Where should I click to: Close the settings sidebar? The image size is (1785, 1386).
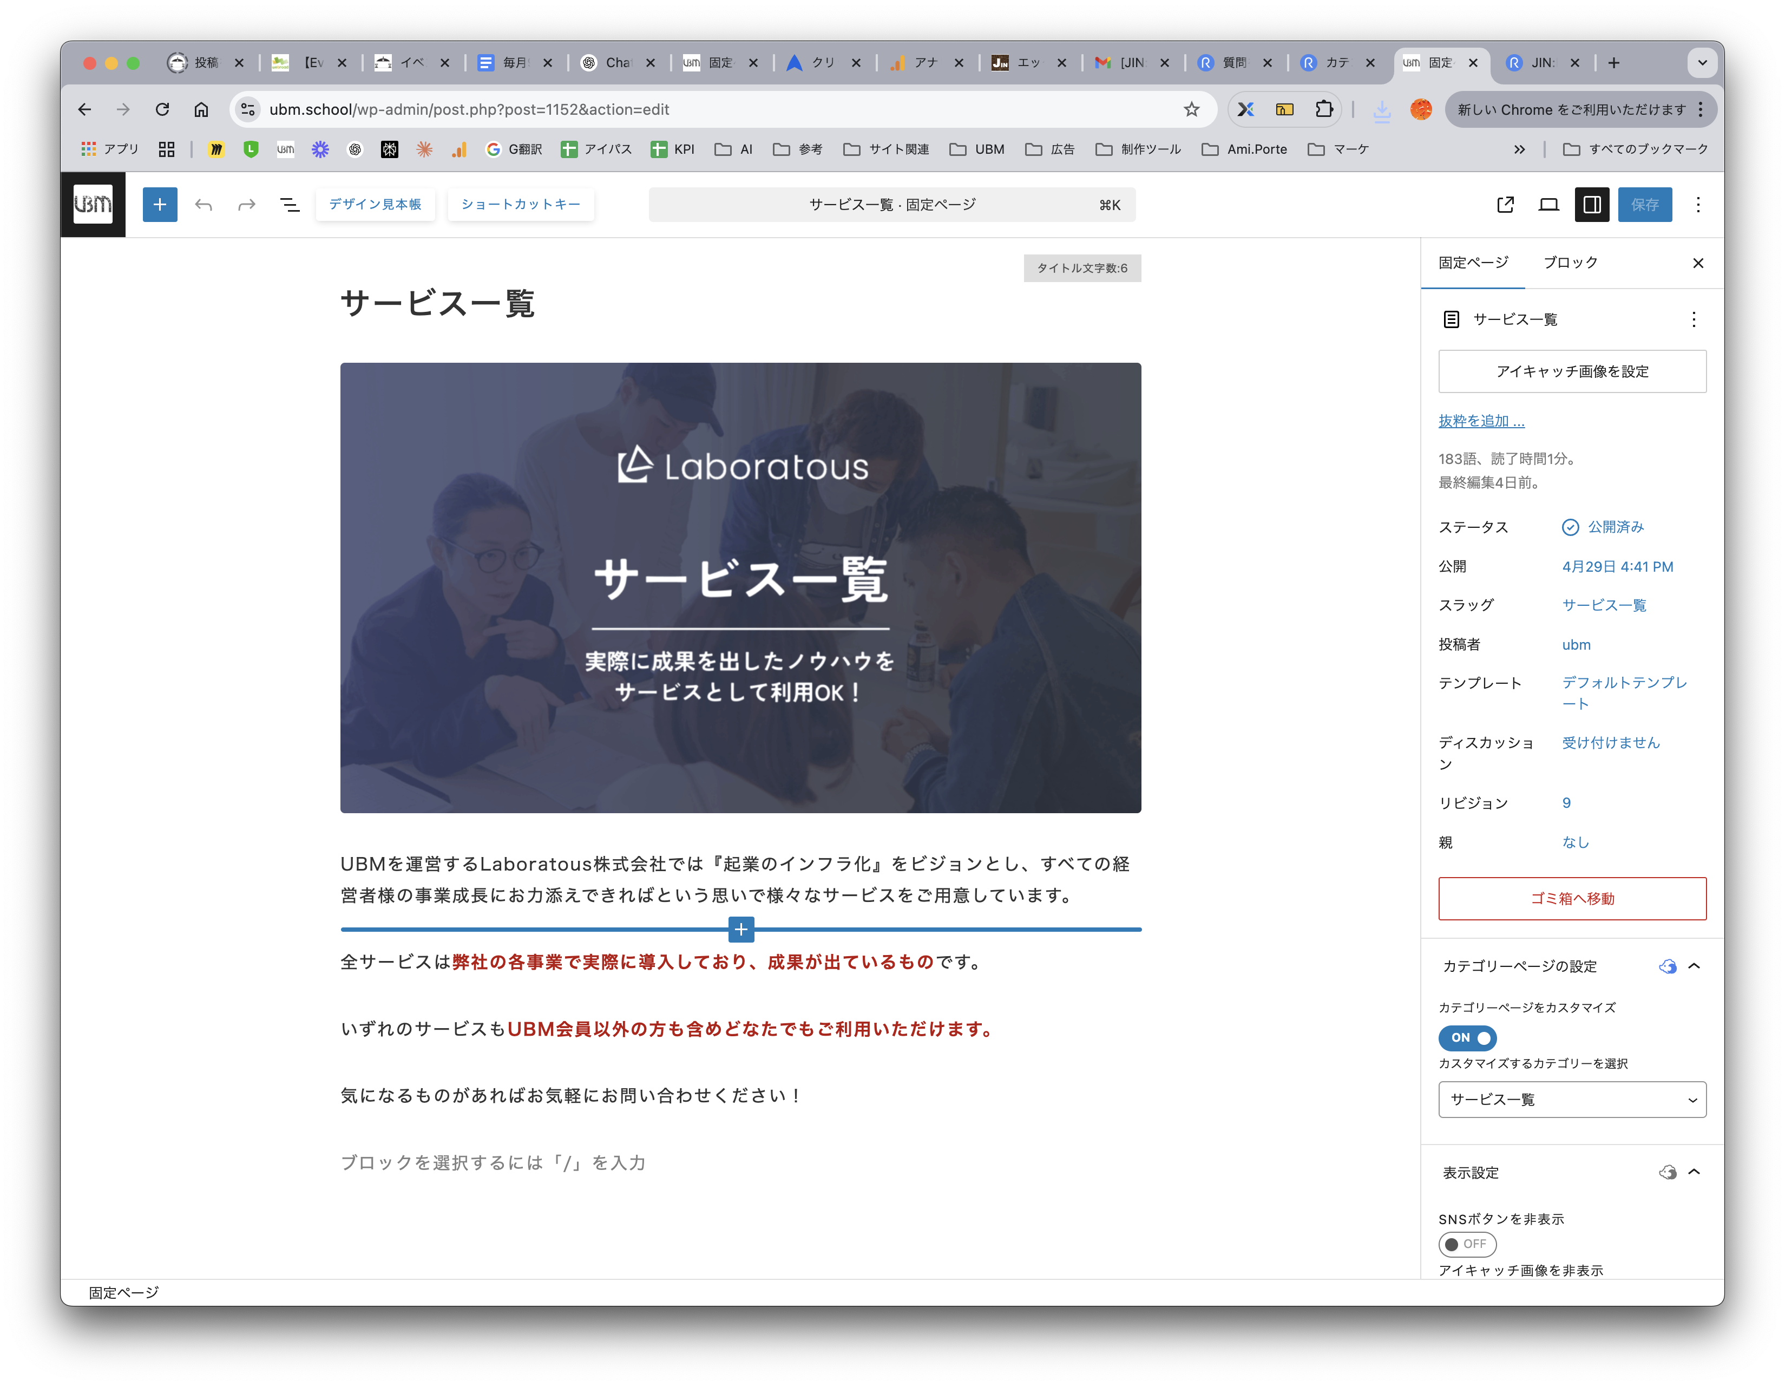[x=1698, y=263]
